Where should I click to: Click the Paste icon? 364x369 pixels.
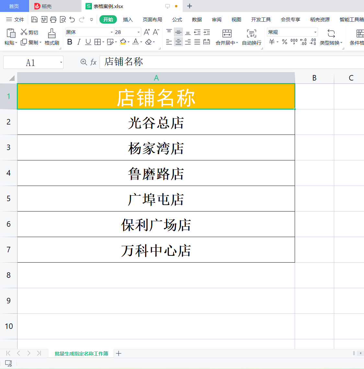coord(11,33)
